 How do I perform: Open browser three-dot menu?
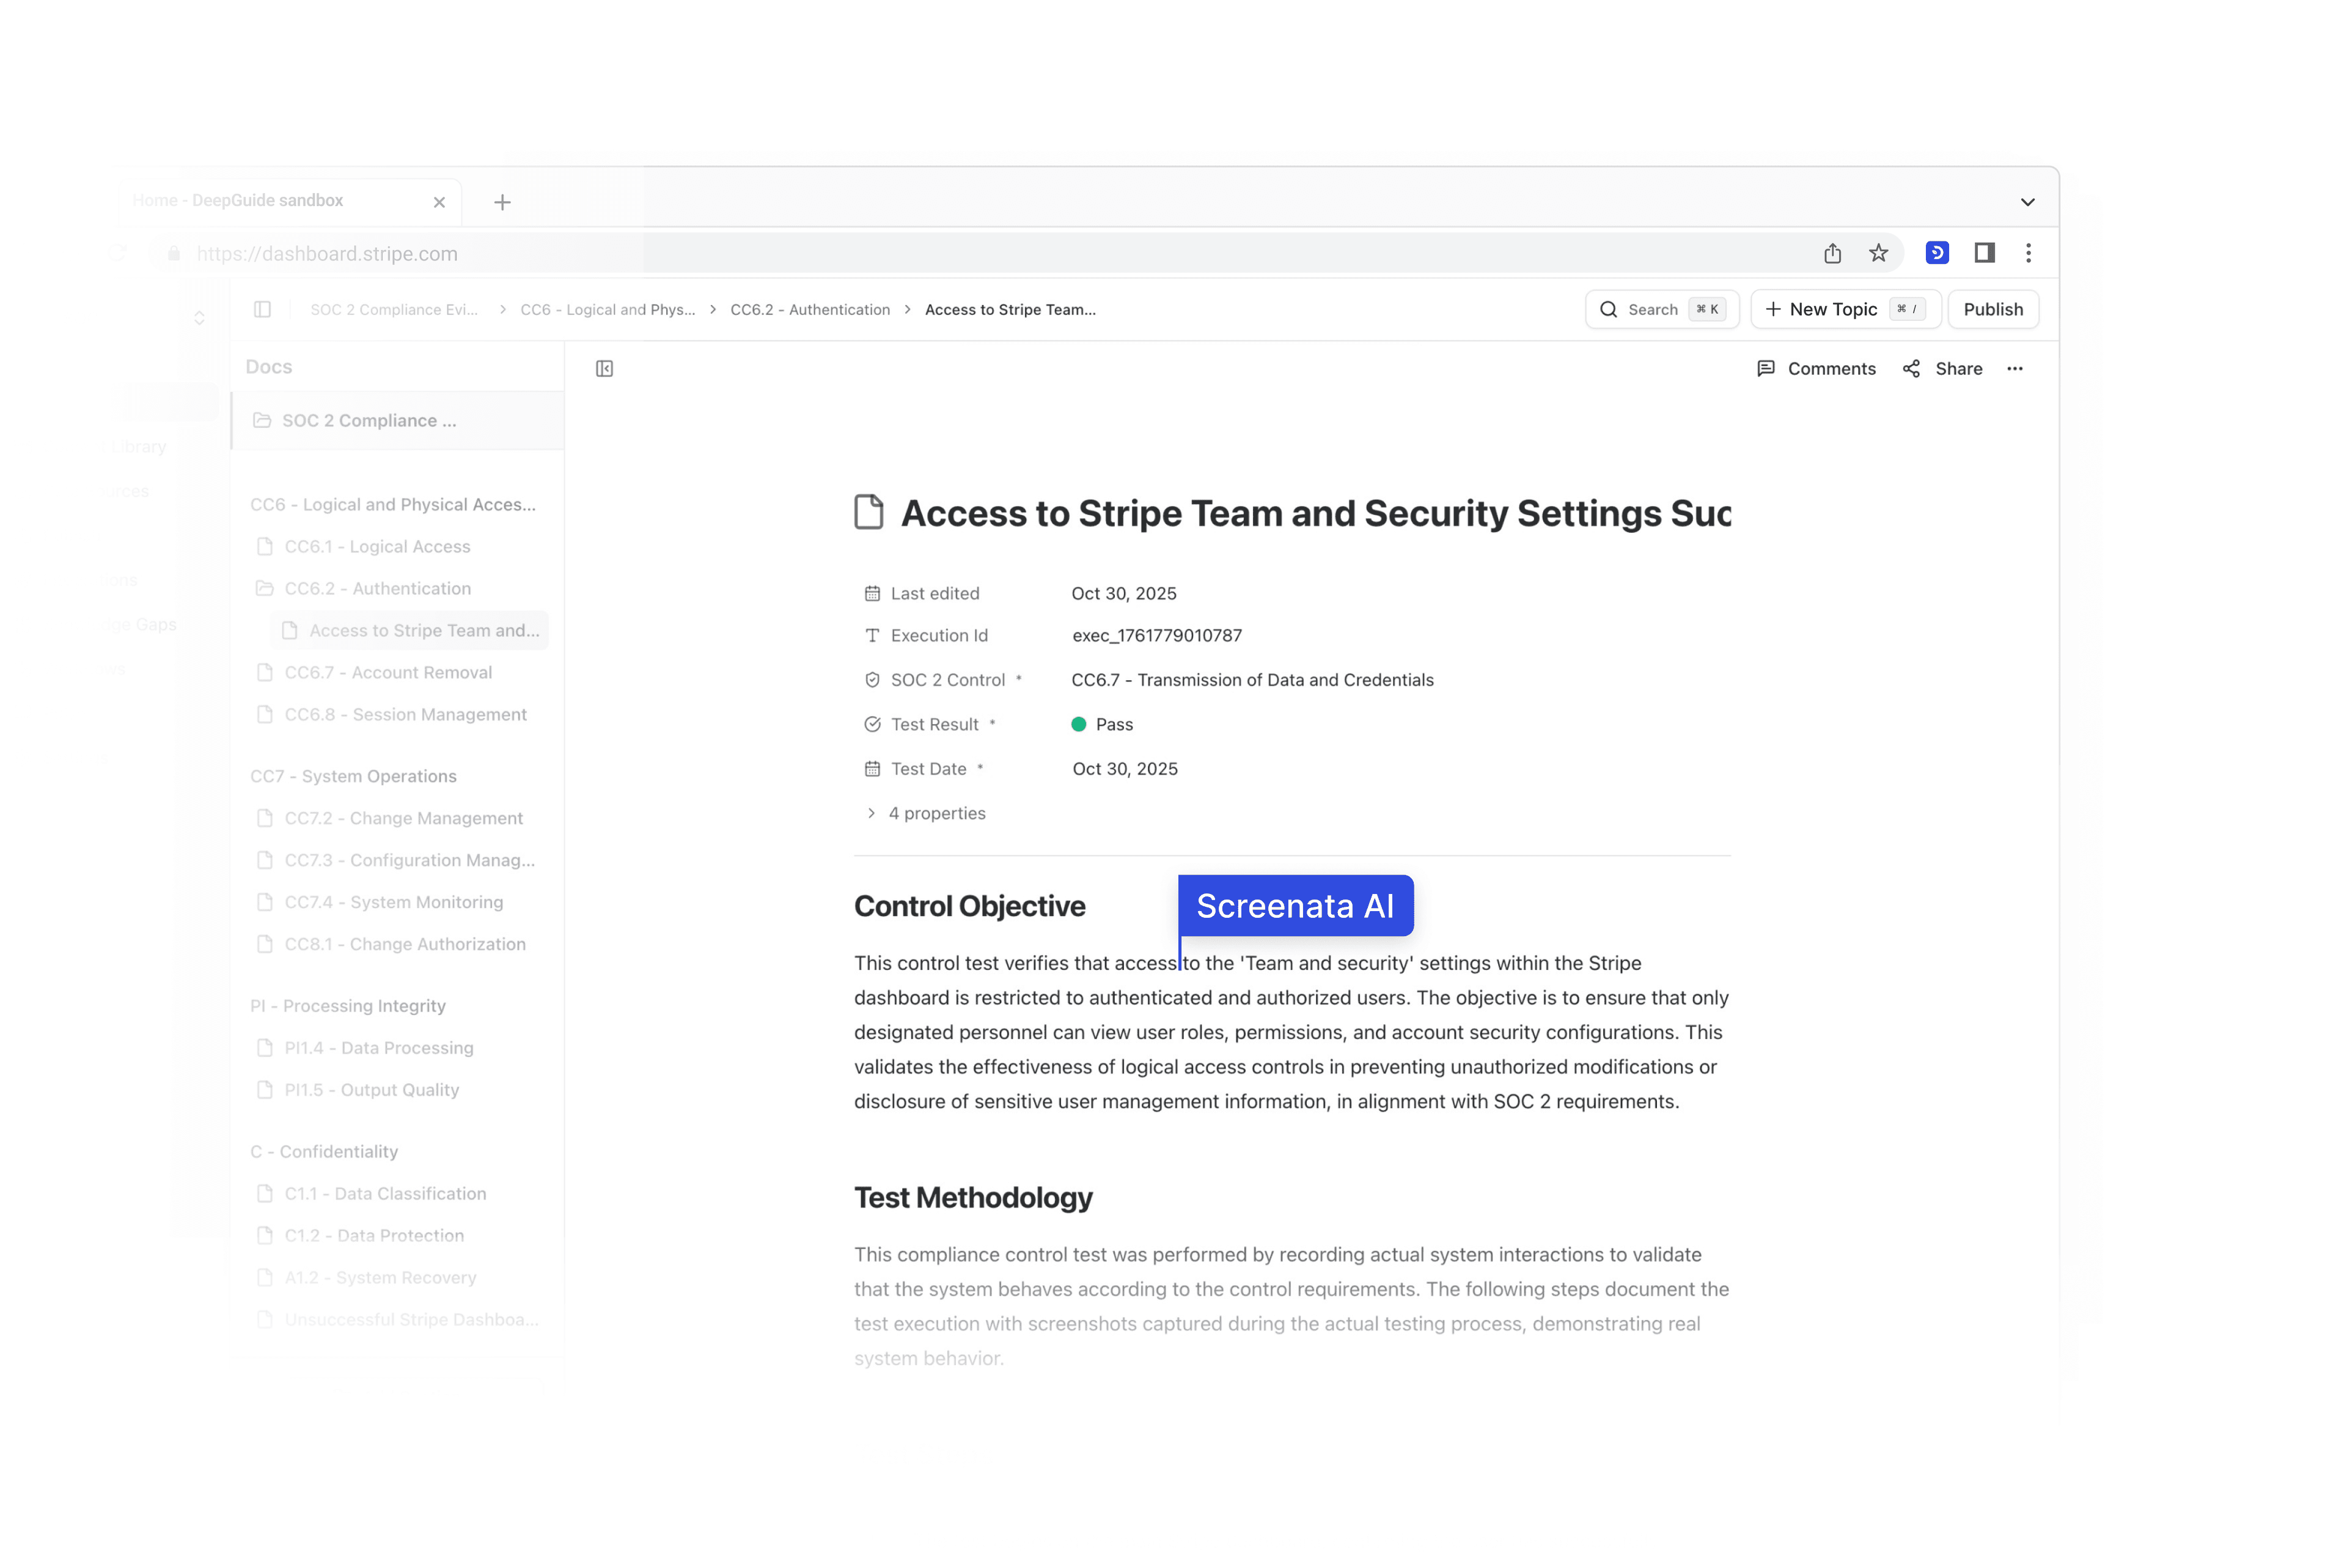coord(2028,253)
